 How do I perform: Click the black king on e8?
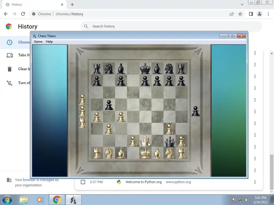pyautogui.click(x=145, y=69)
